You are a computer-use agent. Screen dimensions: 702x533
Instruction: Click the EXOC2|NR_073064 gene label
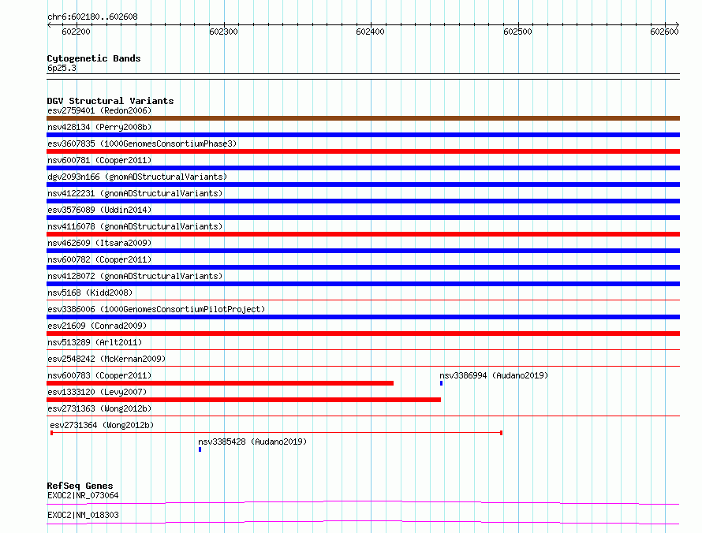pyautogui.click(x=83, y=495)
